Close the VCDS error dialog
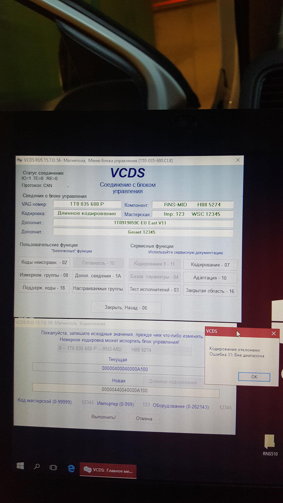The image size is (283, 503). [274, 333]
